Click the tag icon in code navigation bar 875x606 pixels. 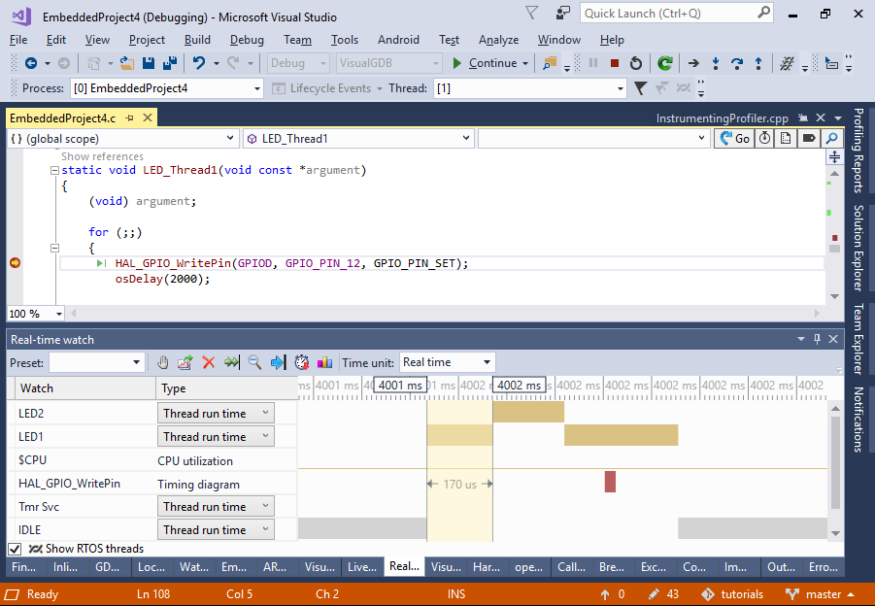(809, 138)
